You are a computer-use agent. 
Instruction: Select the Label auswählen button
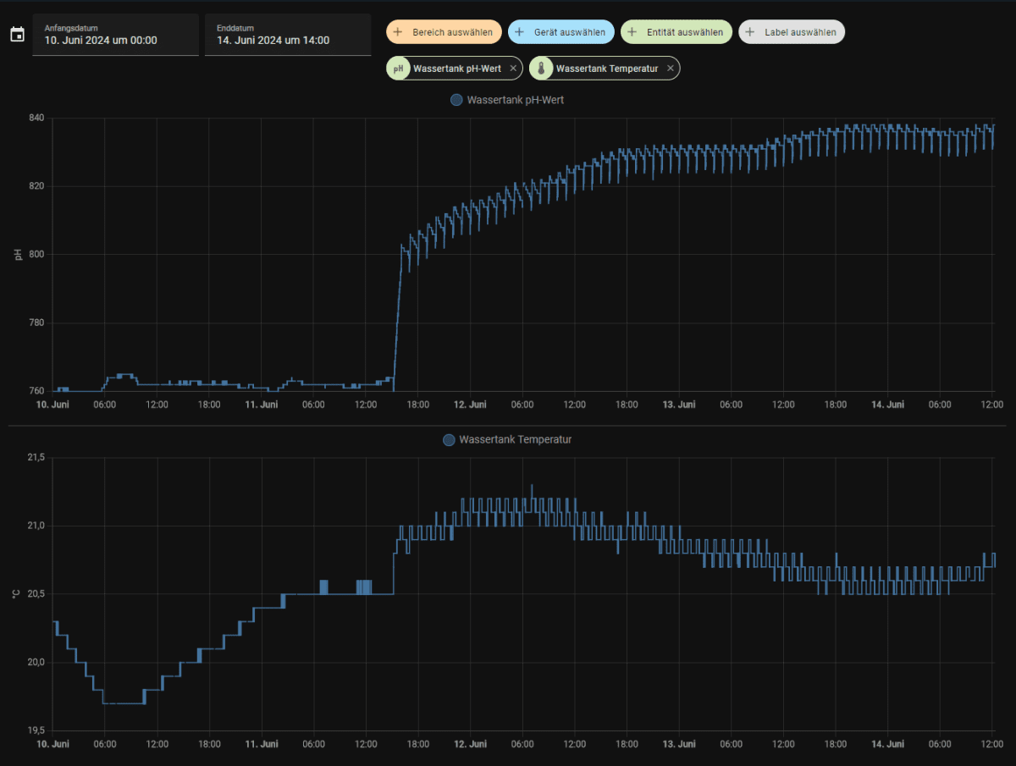(792, 32)
